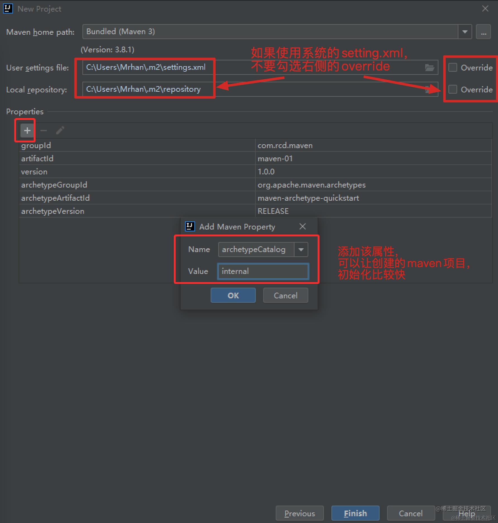
Task: Click the IntelliJ icon in Add Maven Property title
Action: pos(190,226)
